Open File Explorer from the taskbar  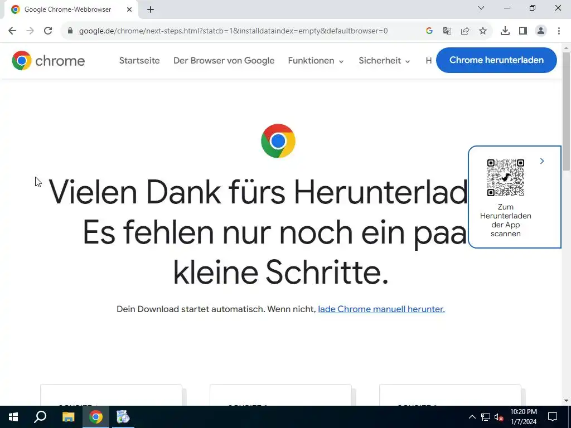click(x=68, y=417)
